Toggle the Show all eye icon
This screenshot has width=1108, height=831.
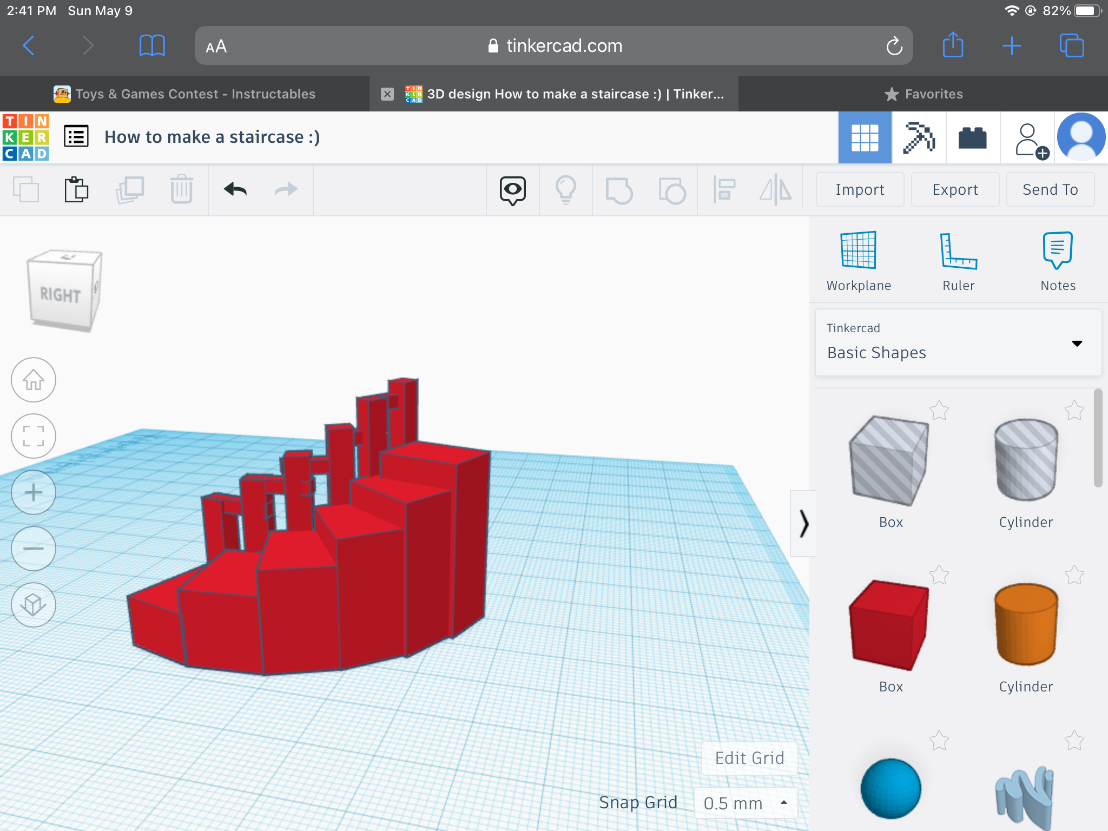[512, 190]
